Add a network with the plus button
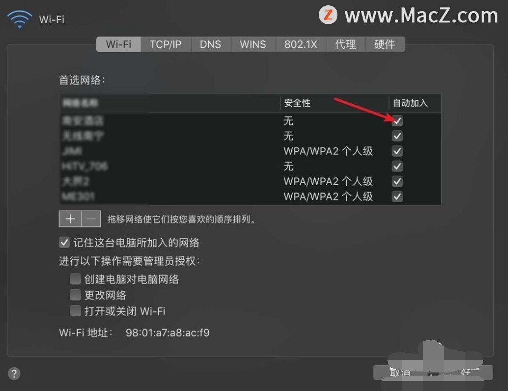The height and width of the screenshot is (391, 508). [x=70, y=219]
